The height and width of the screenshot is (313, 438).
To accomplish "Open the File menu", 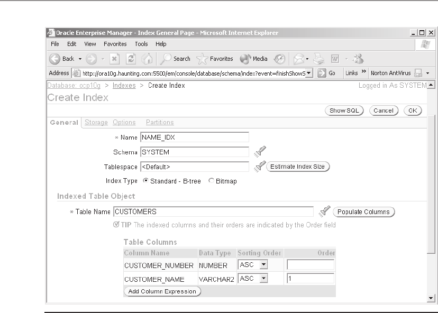I will tap(55, 44).
